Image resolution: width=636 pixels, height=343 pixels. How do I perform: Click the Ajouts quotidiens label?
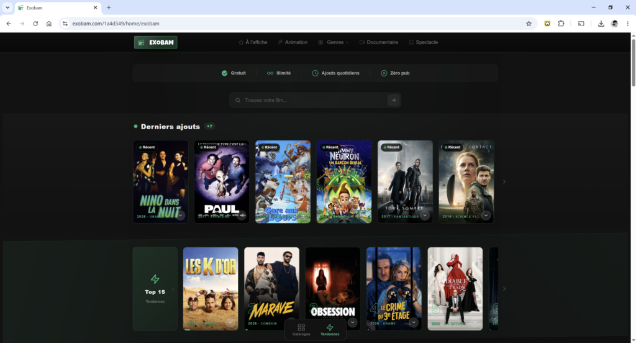tap(335, 73)
